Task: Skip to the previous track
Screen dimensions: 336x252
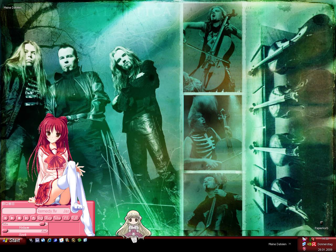Action: (5, 218)
